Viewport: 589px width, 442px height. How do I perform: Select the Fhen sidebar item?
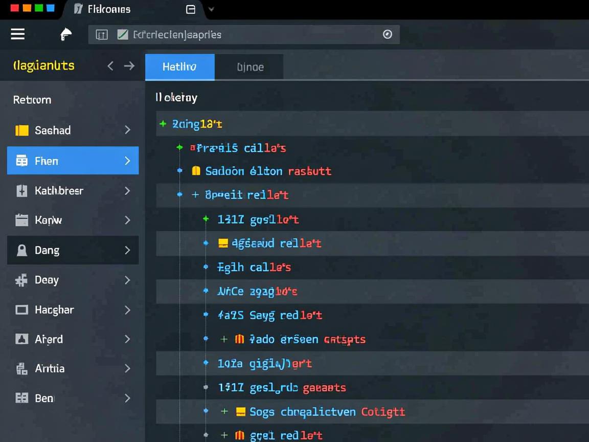coord(73,161)
